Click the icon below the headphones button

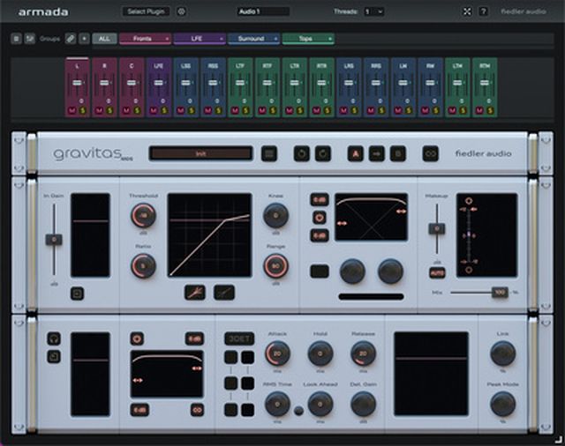(x=54, y=356)
